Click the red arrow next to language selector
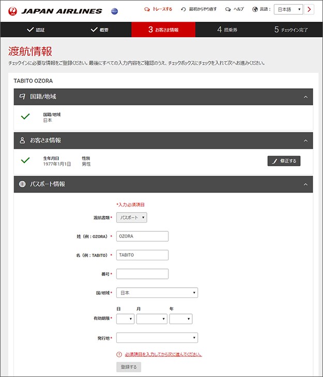The width and height of the screenshot is (323, 377). point(310,9)
